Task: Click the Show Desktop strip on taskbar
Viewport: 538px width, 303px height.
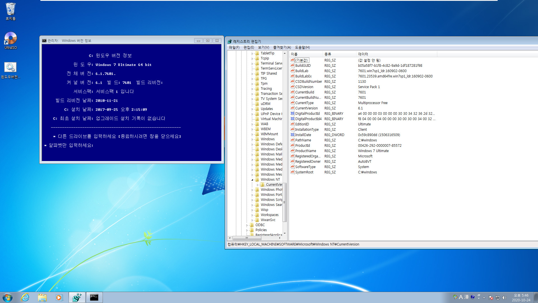Action: (x=536, y=297)
